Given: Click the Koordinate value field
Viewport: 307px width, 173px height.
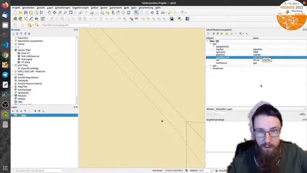Looking at the screenshot, I should point(174,171).
